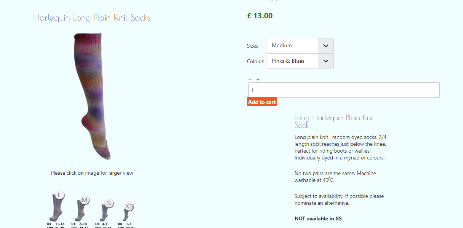
Task: Click the XS size badge on the sock chart
Action: pyautogui.click(x=130, y=206)
